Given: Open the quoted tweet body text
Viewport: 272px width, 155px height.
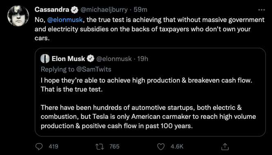Looking at the screenshot, I should pyautogui.click(x=148, y=103).
